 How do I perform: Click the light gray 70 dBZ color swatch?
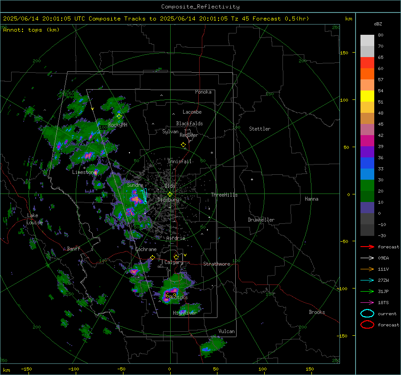tap(367, 41)
